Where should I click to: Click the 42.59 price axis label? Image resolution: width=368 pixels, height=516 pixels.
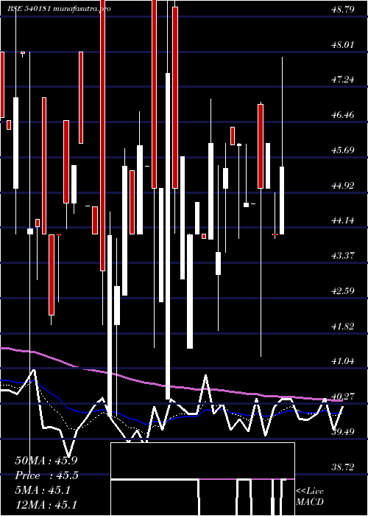point(344,291)
